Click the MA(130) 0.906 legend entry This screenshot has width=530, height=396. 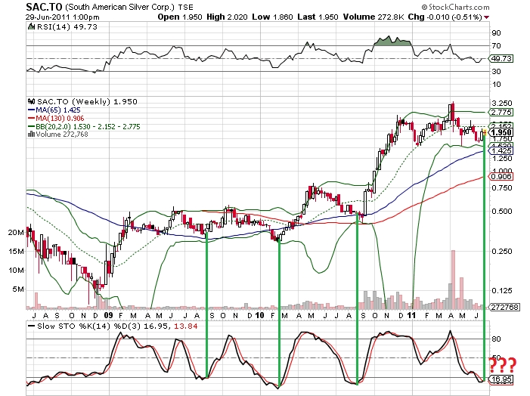tap(60, 118)
